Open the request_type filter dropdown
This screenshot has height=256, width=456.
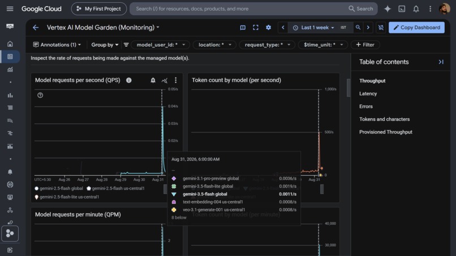(267, 45)
